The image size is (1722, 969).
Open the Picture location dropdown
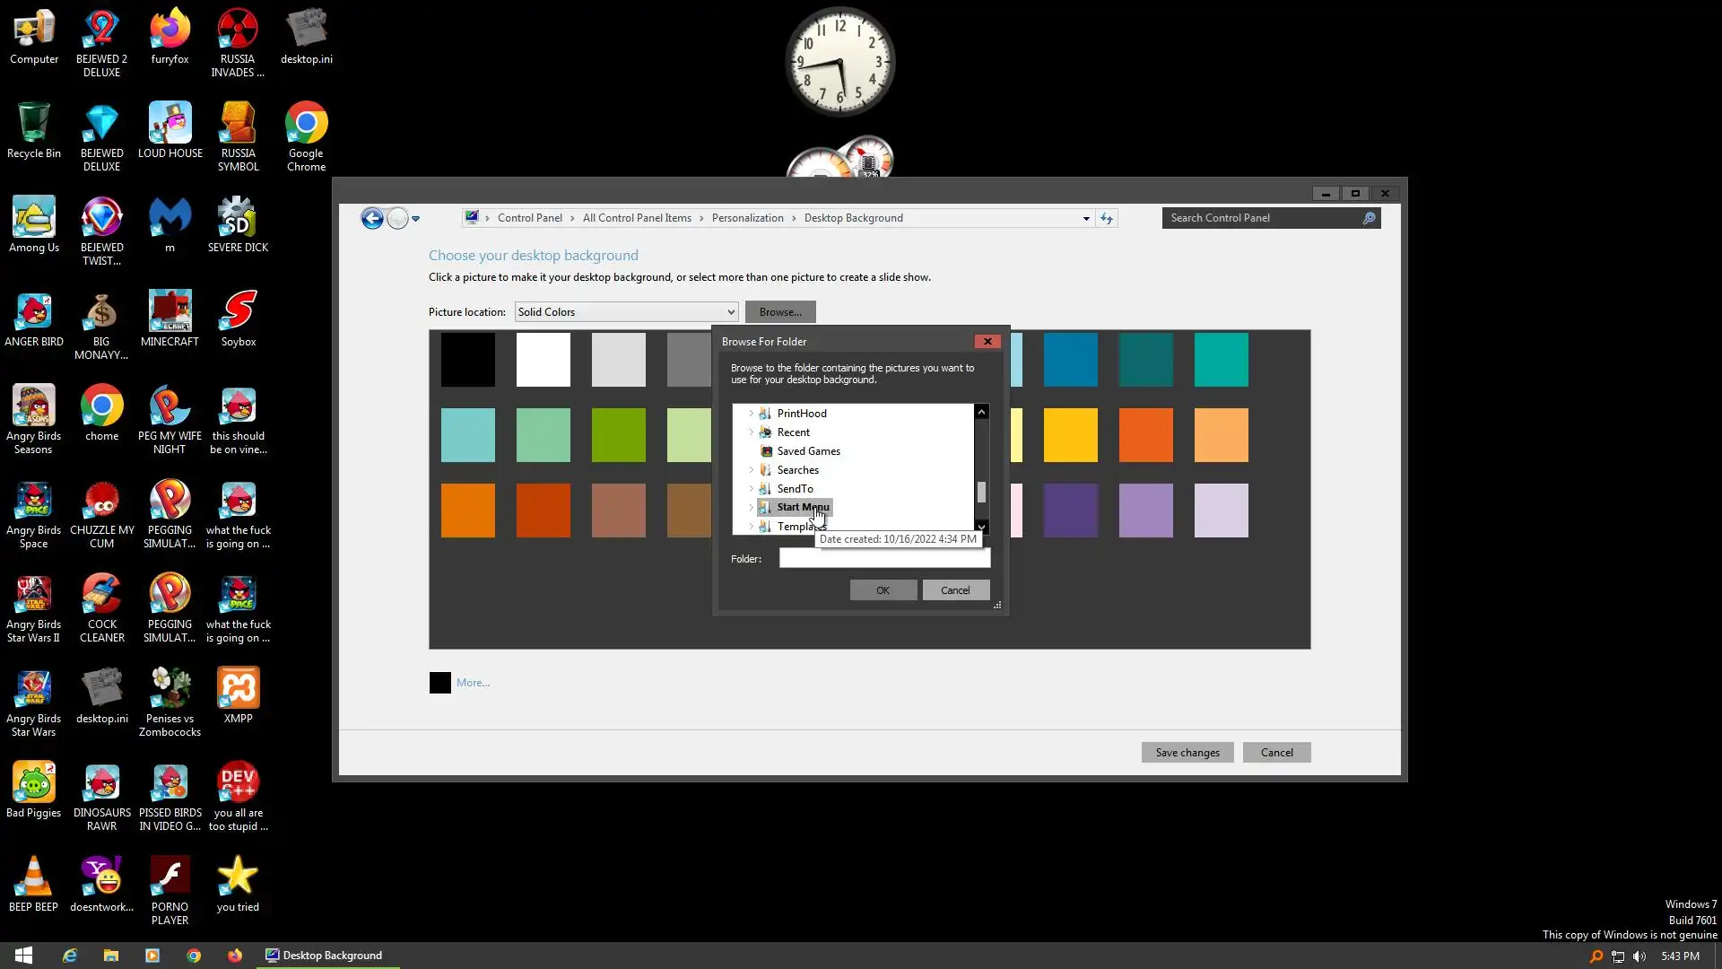626,312
